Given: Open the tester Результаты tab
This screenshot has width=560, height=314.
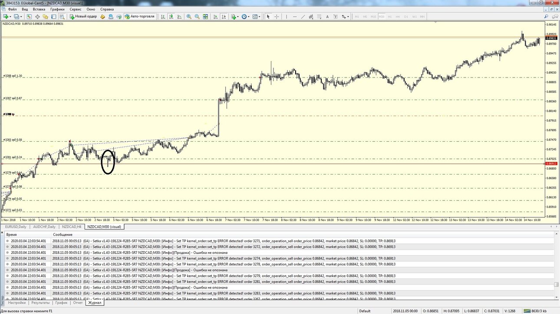Looking at the screenshot, I should pyautogui.click(x=40, y=303).
